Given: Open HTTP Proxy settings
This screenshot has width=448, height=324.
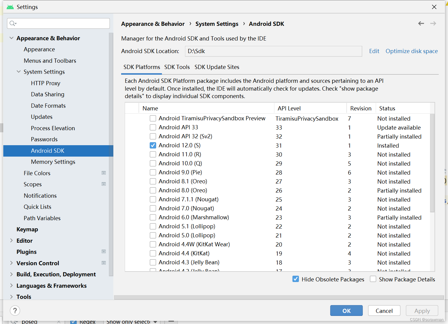Looking at the screenshot, I should 46,83.
